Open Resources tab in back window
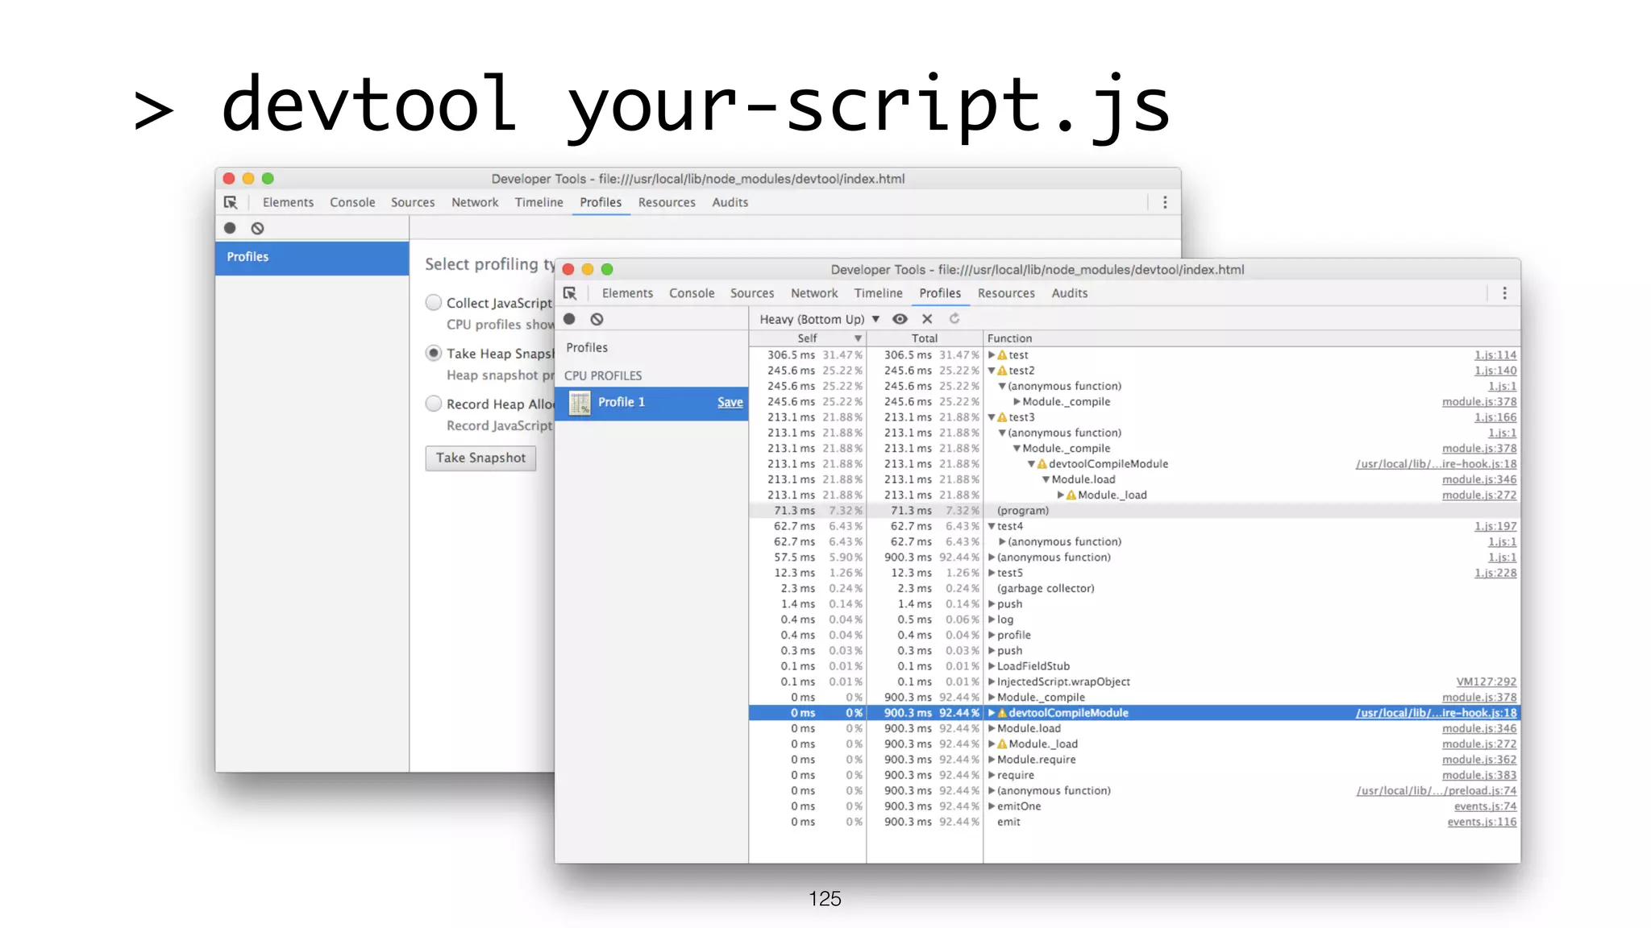This screenshot has width=1651, height=928. pyautogui.click(x=667, y=202)
